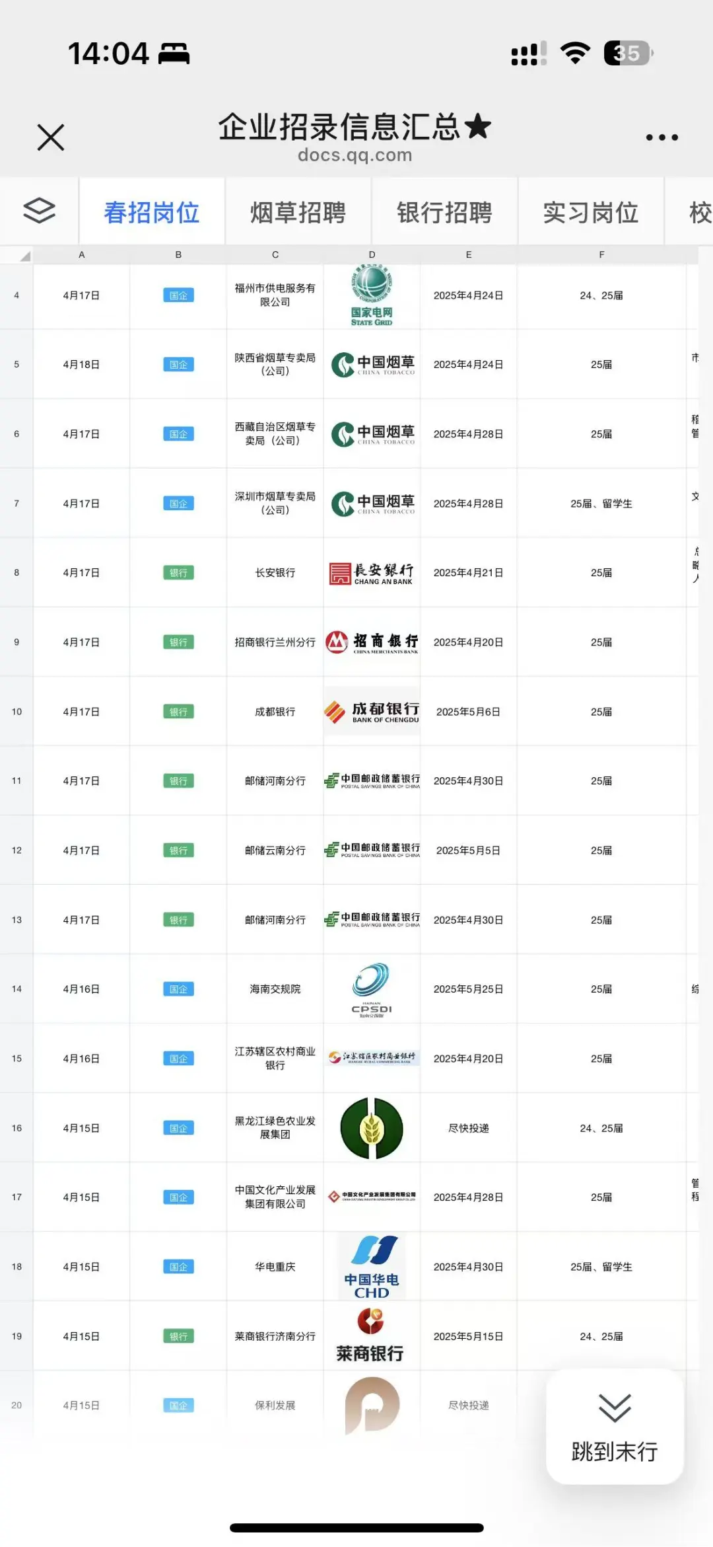Click the 莱商银行 logo
Viewport: 713px width, 1547px height.
click(370, 1336)
